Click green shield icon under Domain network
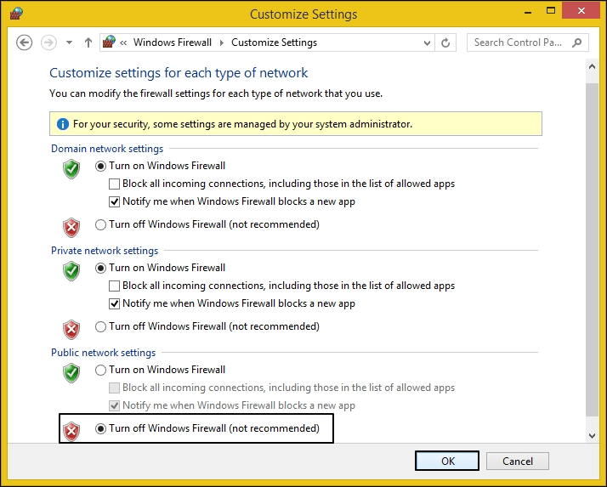This screenshot has height=487, width=607. coord(71,169)
